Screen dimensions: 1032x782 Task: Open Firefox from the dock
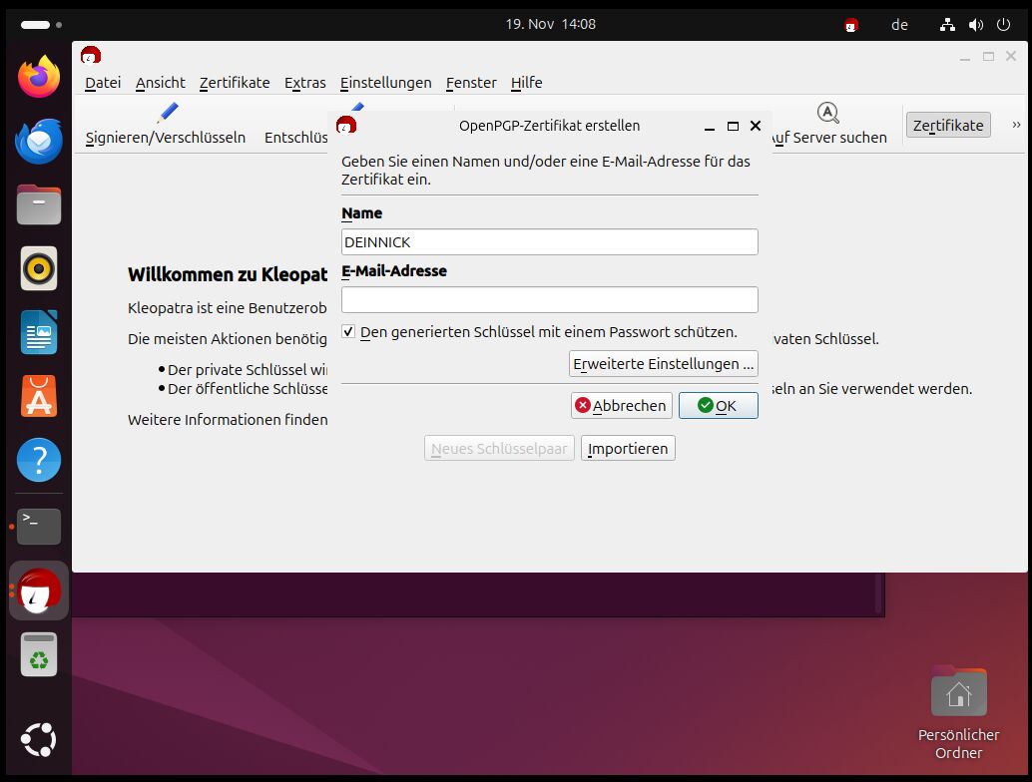click(x=39, y=78)
